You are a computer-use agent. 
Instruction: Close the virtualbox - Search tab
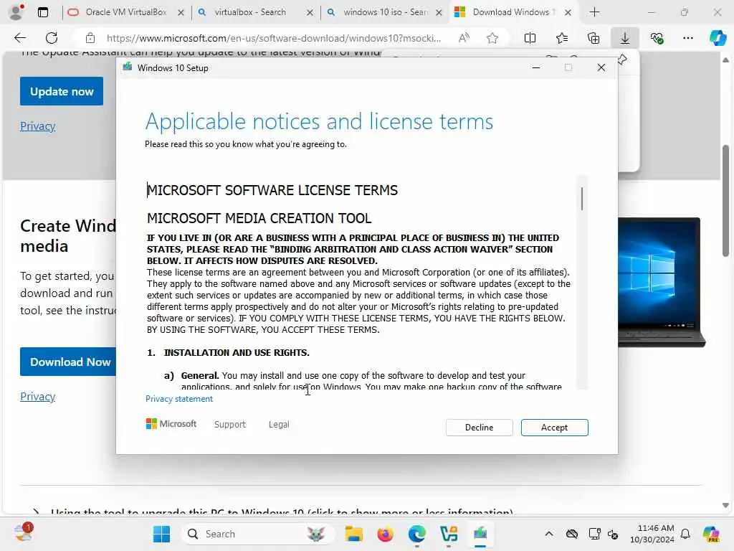tap(310, 13)
